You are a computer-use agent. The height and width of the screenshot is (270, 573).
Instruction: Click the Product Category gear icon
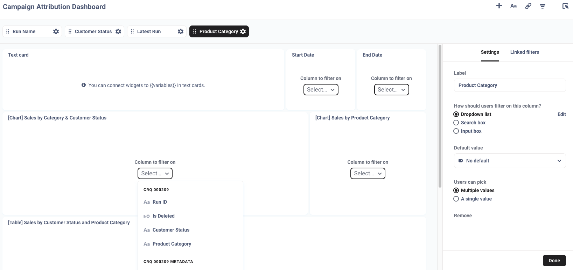243,31
